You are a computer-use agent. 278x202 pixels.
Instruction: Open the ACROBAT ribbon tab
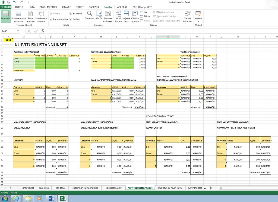[x=122, y=7]
